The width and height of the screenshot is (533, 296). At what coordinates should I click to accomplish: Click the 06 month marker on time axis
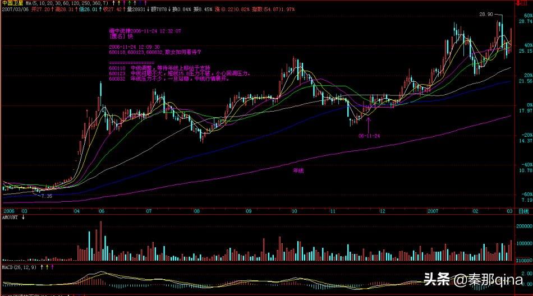pyautogui.click(x=102, y=211)
